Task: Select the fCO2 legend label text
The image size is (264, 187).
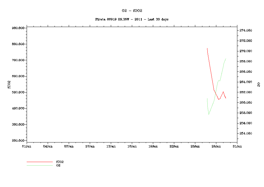Action: click(x=60, y=162)
